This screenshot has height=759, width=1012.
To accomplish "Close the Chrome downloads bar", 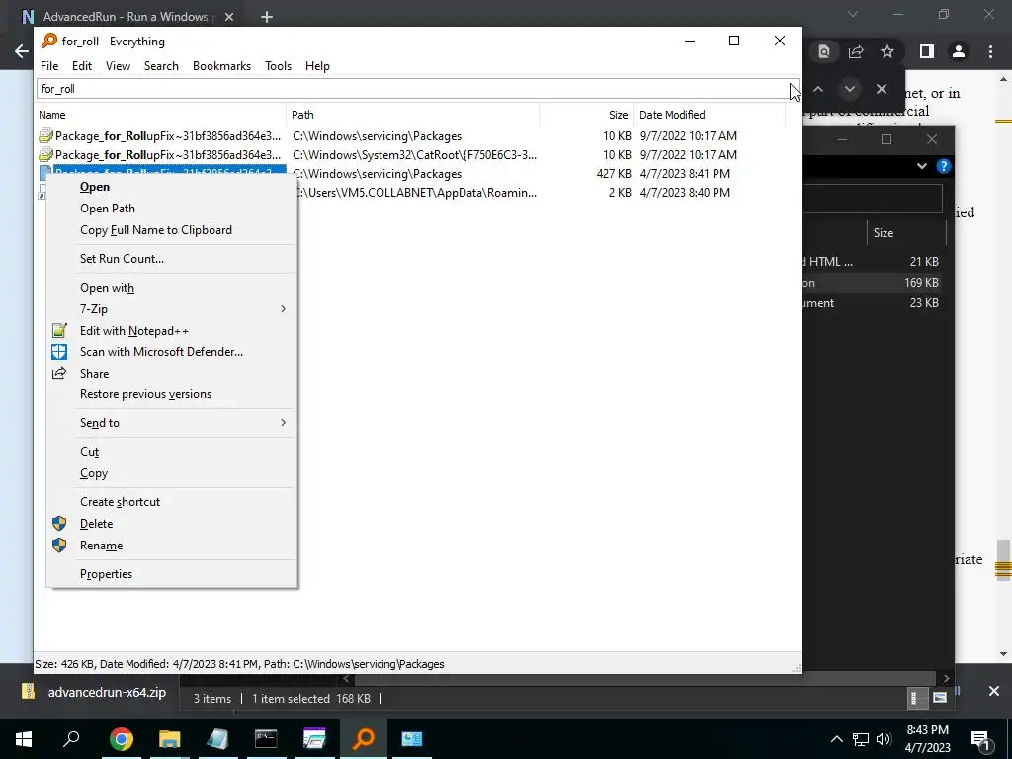I will coord(994,691).
